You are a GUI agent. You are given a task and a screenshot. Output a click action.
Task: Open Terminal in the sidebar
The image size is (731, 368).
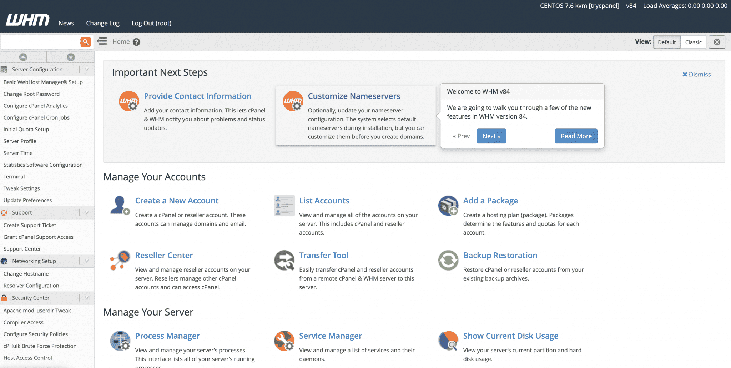[x=14, y=177]
